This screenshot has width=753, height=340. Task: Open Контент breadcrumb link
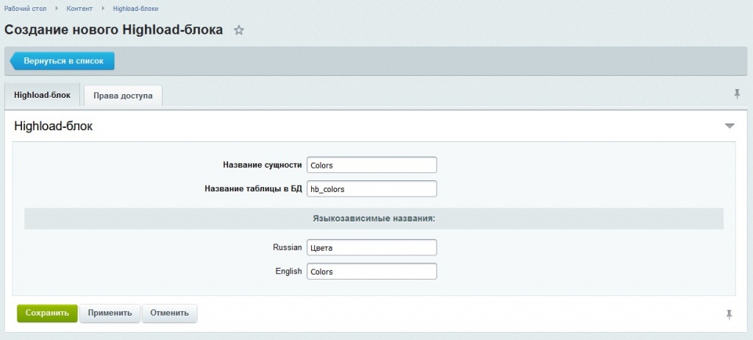click(79, 9)
